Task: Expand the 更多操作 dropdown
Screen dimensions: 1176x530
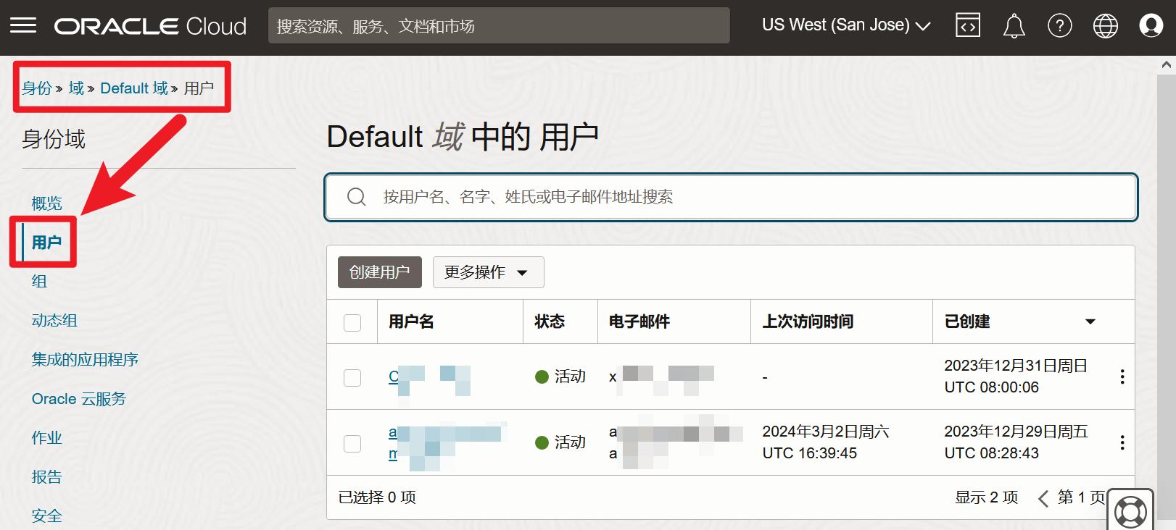Action: pyautogui.click(x=488, y=272)
